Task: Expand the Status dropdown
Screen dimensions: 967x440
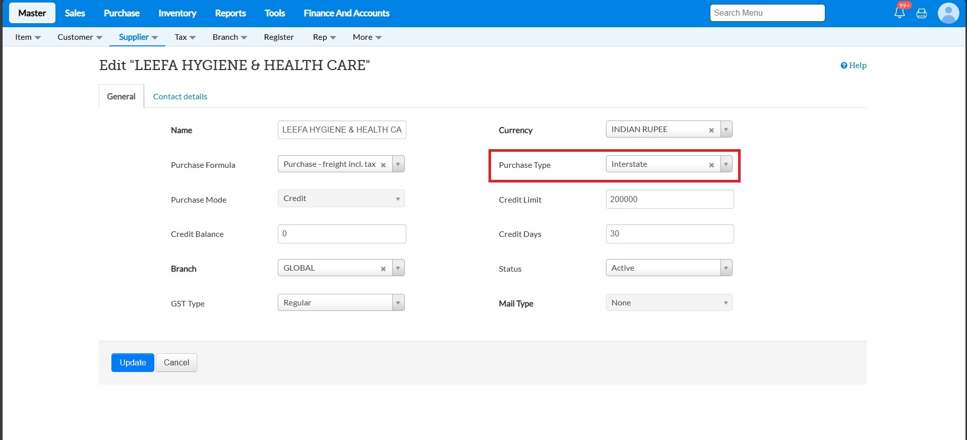Action: point(669,268)
